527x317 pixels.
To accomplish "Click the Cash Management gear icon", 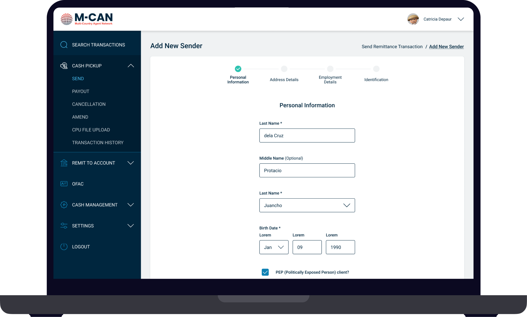I will [x=64, y=205].
